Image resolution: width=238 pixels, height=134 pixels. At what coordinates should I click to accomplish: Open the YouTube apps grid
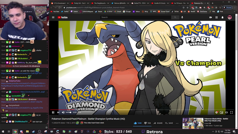pyautogui.click(x=216, y=17)
